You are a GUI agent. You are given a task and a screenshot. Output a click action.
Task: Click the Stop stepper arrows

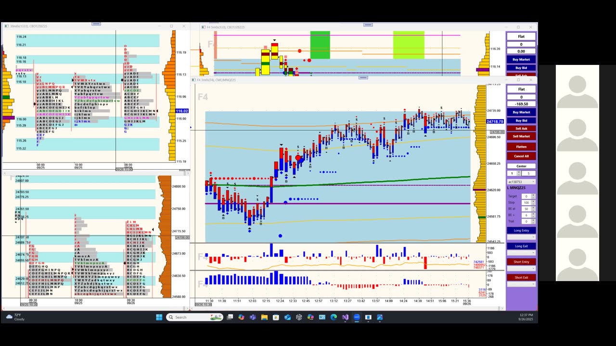533,203
